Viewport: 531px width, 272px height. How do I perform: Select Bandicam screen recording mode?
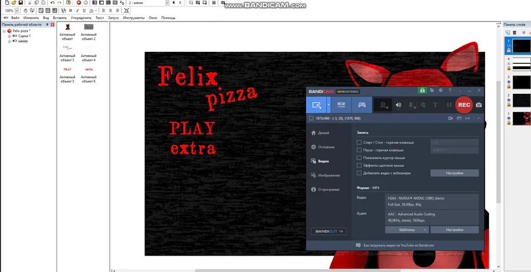[316, 105]
